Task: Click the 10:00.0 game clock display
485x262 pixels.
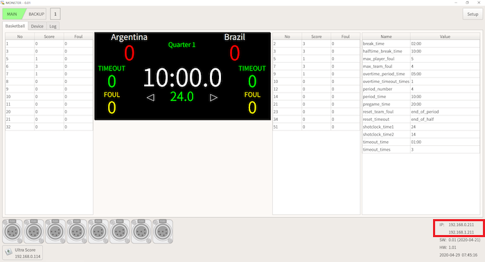Action: (x=182, y=77)
